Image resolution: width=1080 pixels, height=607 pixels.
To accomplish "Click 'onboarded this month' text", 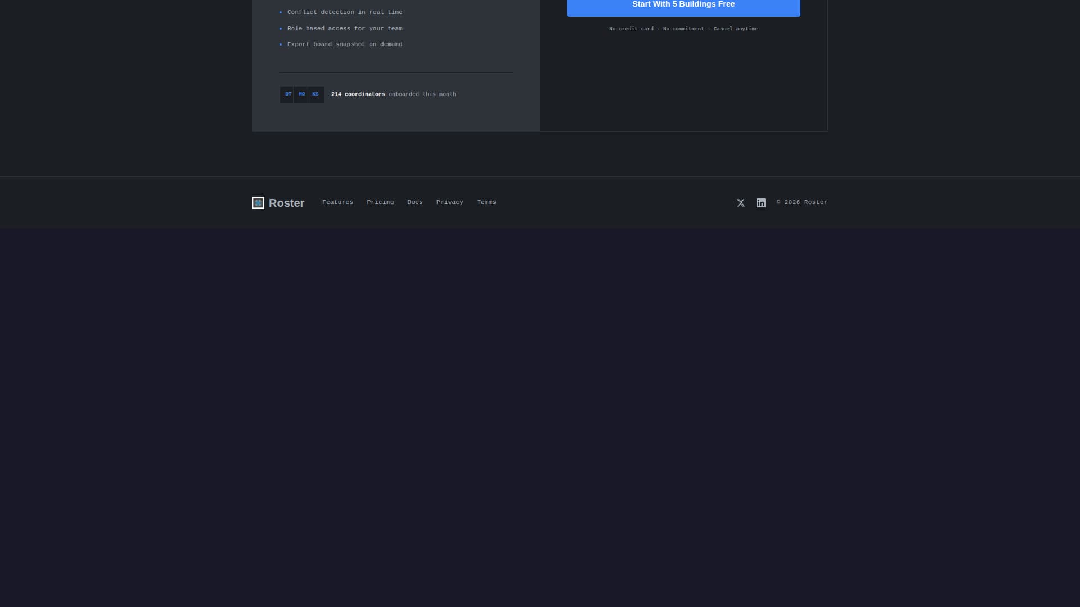I will (x=422, y=94).
